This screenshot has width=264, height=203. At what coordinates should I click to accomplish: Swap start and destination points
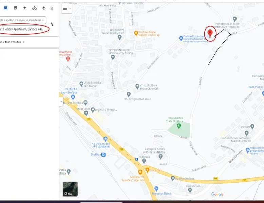tap(52, 24)
